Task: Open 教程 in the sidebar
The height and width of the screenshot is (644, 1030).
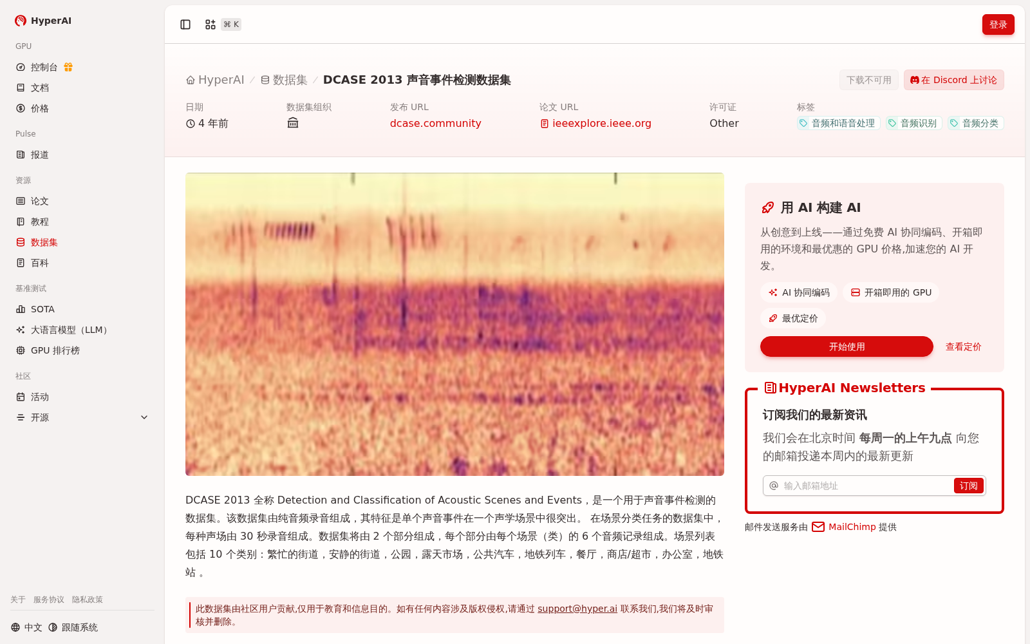Action: coord(82,222)
